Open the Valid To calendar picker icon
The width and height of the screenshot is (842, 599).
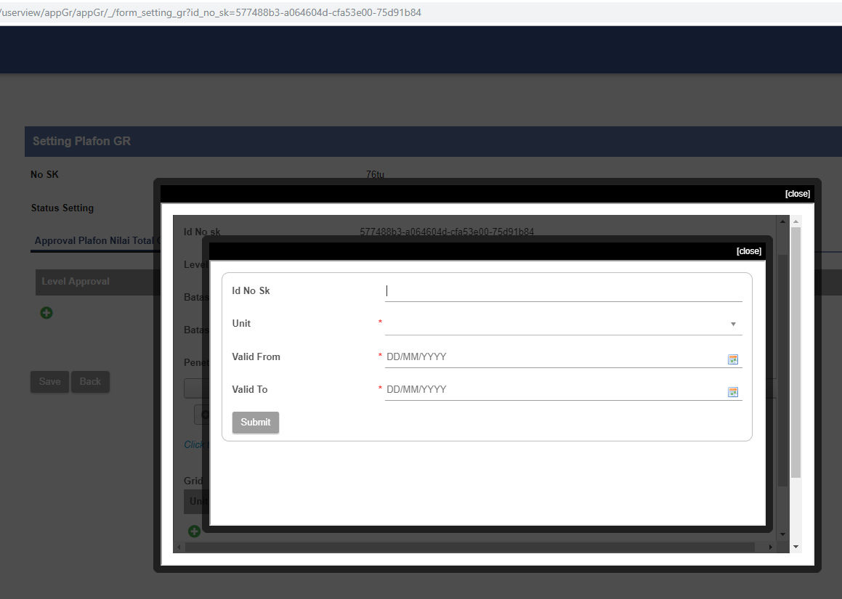click(x=732, y=392)
